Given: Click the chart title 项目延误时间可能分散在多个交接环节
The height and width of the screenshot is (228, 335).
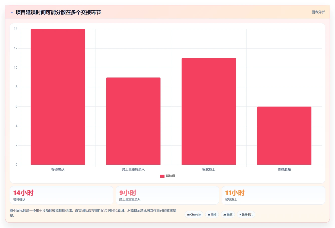Looking at the screenshot, I should [x=58, y=12].
